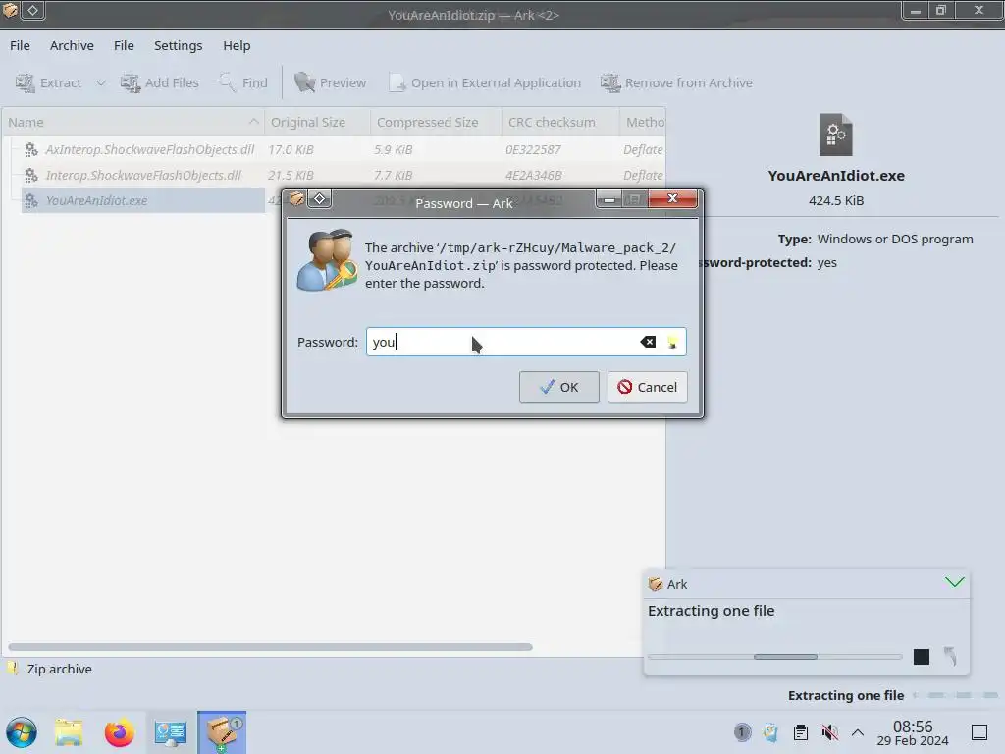This screenshot has height=754, width=1005.
Task: Click the Ark taskbar entry
Action: pos(222,732)
